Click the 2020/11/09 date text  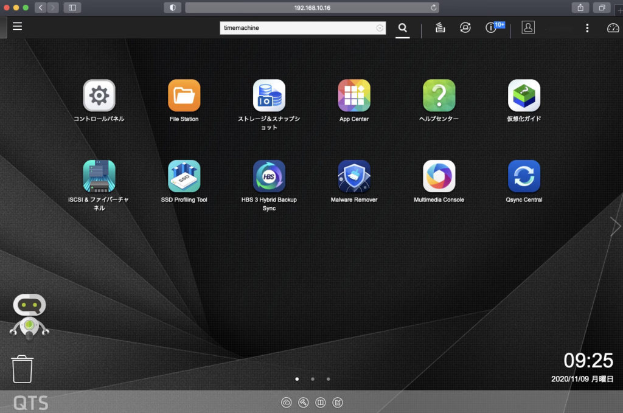(x=582, y=379)
